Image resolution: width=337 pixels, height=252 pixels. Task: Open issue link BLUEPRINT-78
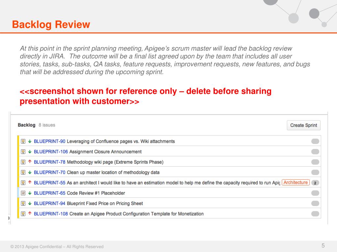click(x=49, y=162)
